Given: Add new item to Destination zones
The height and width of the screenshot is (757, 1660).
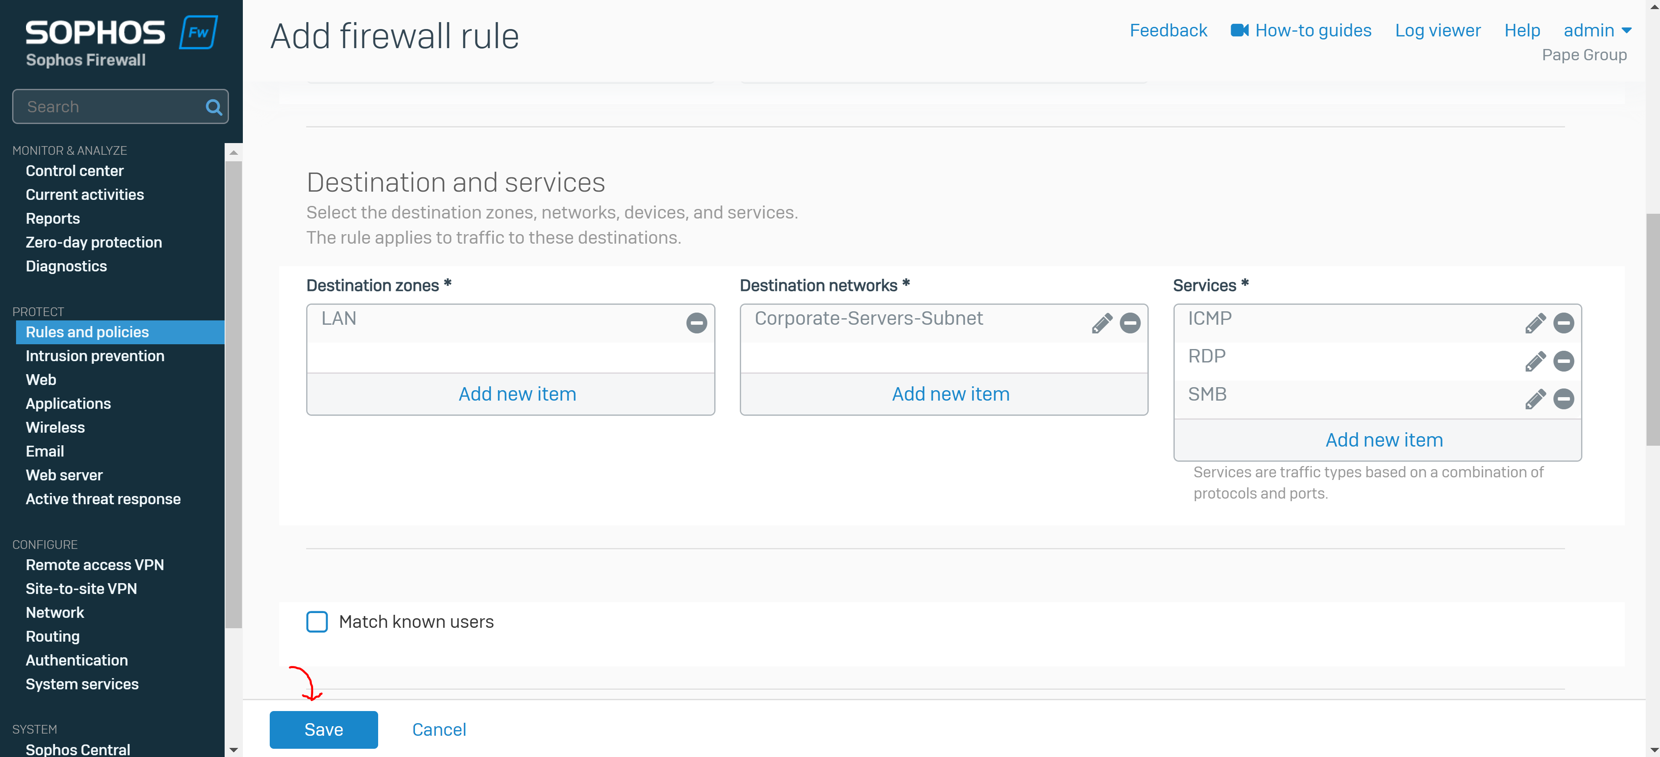Looking at the screenshot, I should click(517, 394).
